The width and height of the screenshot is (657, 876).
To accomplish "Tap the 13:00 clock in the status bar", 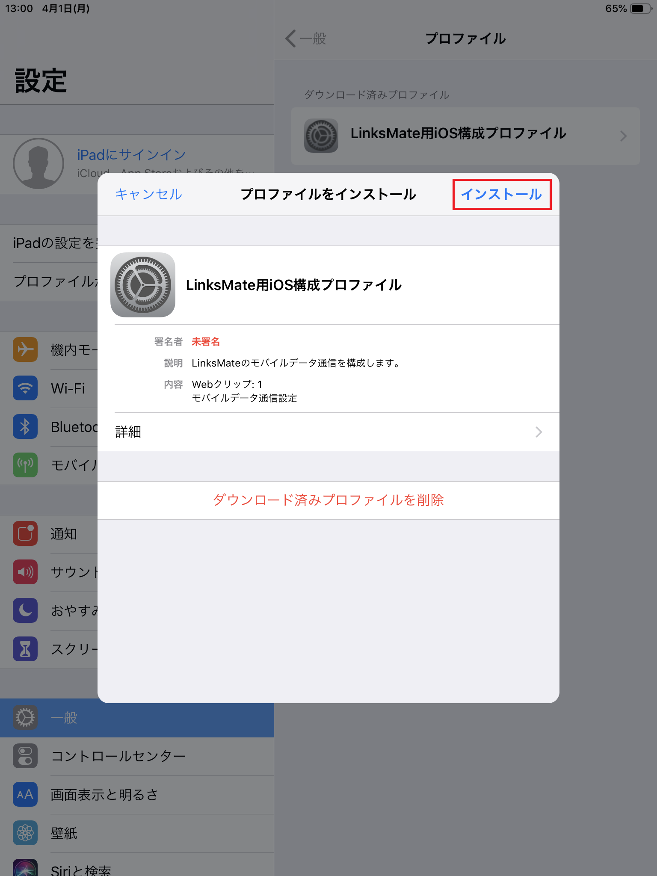I will click(x=19, y=9).
